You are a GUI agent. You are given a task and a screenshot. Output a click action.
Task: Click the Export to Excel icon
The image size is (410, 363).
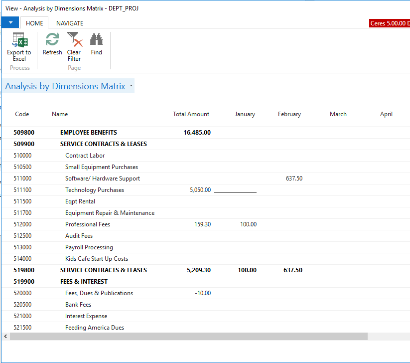pyautogui.click(x=19, y=40)
